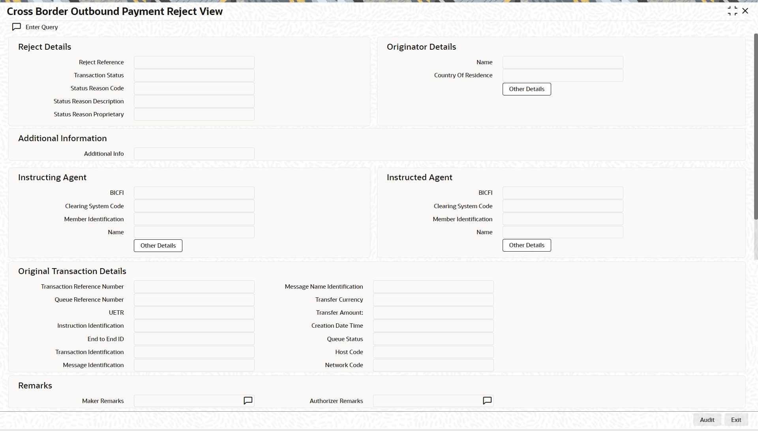
Task: Select the UETR input field
Action: [x=194, y=313]
